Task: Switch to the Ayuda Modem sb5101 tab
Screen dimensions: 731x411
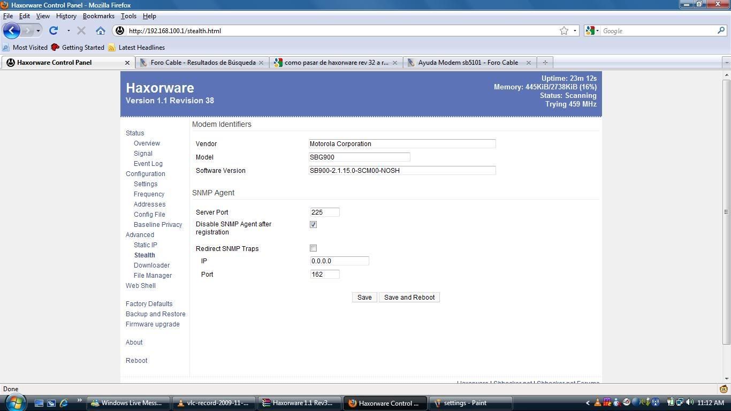Action: coord(468,63)
